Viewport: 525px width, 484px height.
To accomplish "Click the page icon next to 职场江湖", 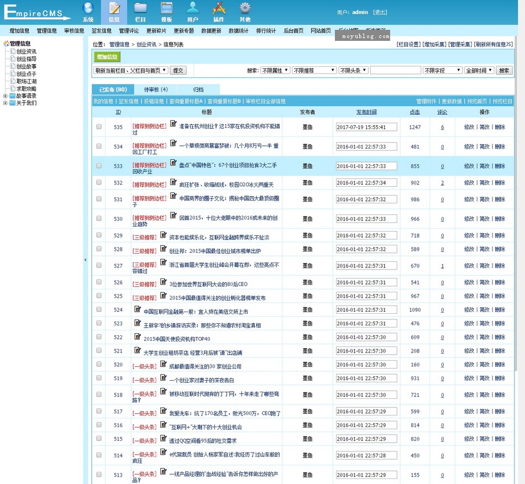I will (13, 81).
